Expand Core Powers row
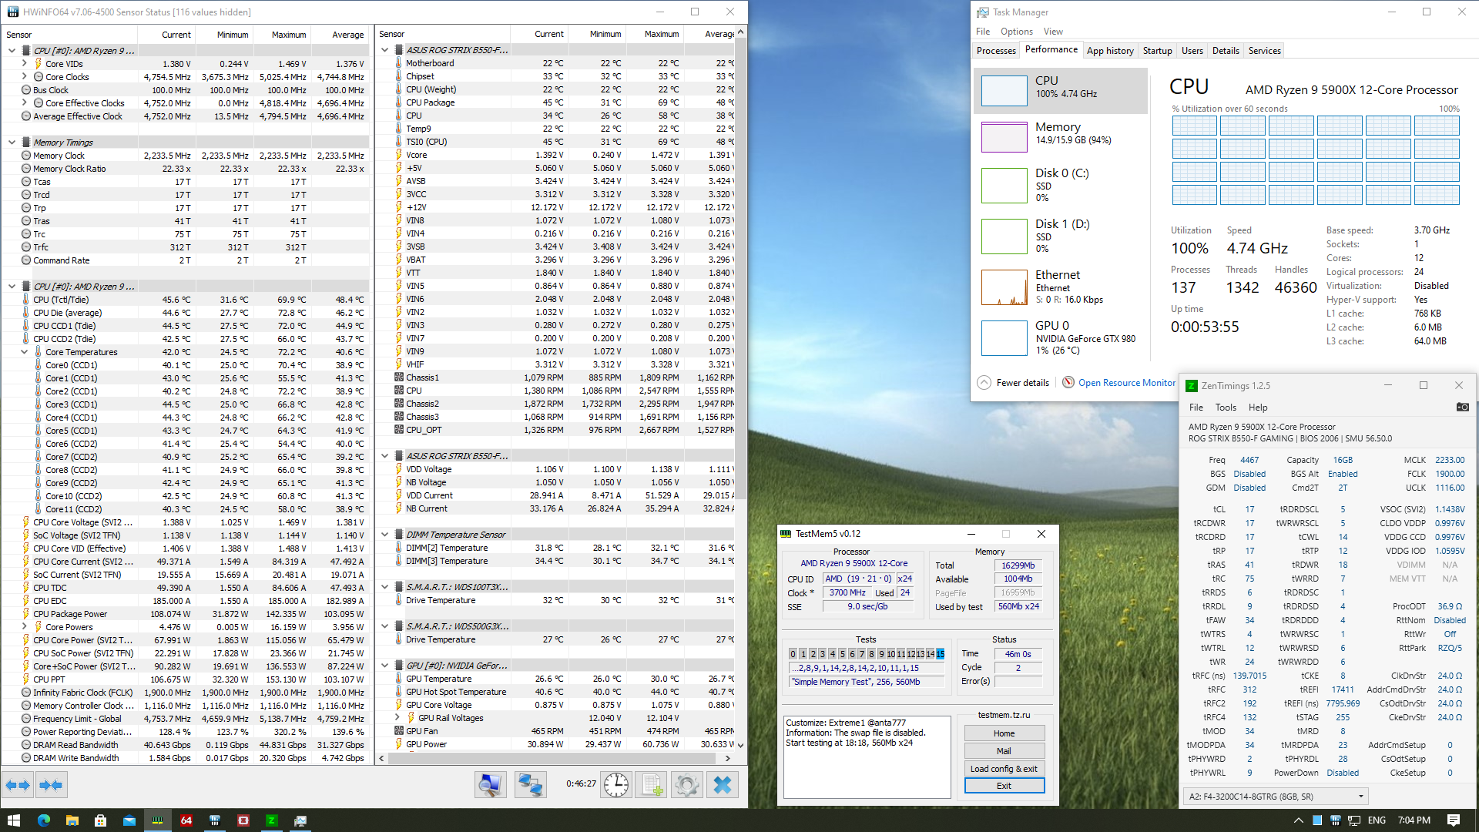Image resolution: width=1479 pixels, height=832 pixels. 25,627
